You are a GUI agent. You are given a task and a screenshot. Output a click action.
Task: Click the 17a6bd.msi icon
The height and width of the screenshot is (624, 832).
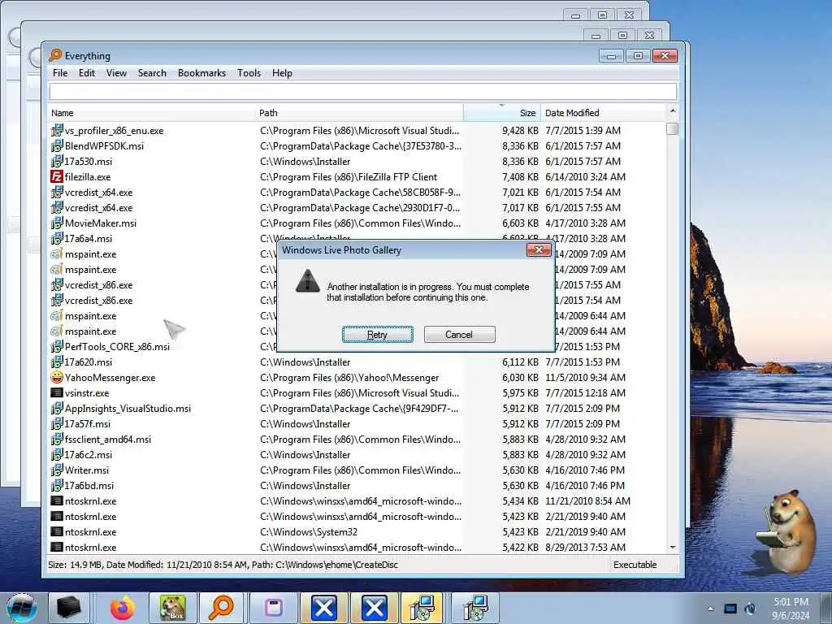coord(57,486)
